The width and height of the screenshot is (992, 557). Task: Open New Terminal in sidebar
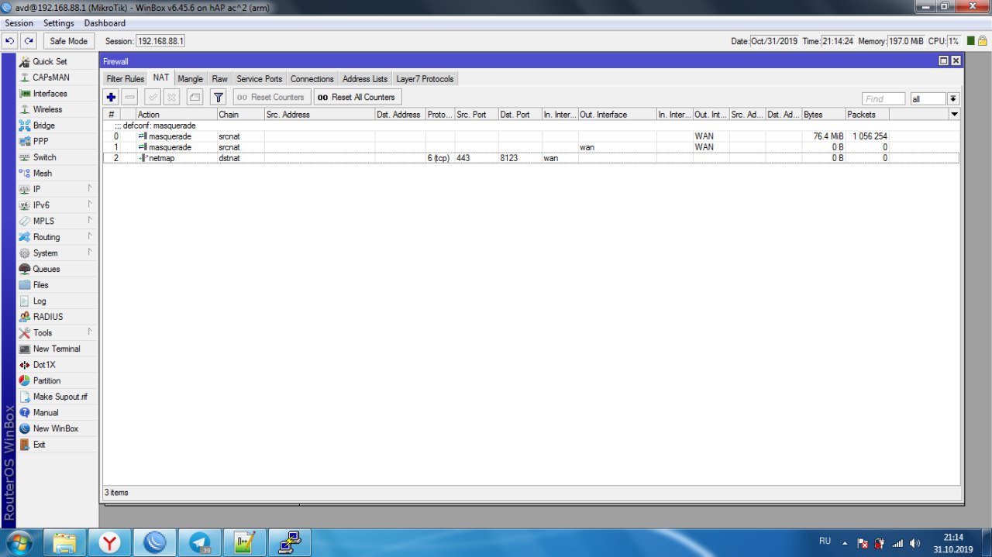tap(58, 349)
